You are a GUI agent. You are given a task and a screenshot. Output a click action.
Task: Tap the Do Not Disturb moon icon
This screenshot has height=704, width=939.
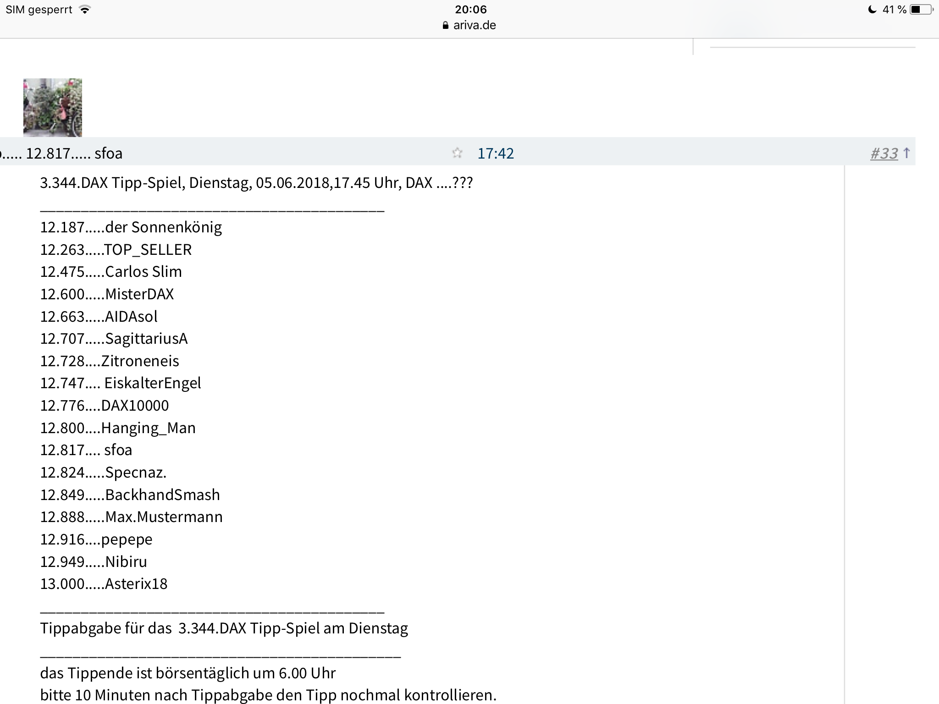click(873, 10)
